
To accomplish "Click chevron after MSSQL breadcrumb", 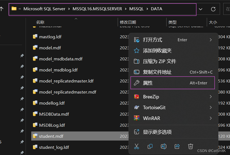I will (x=147, y=9).
